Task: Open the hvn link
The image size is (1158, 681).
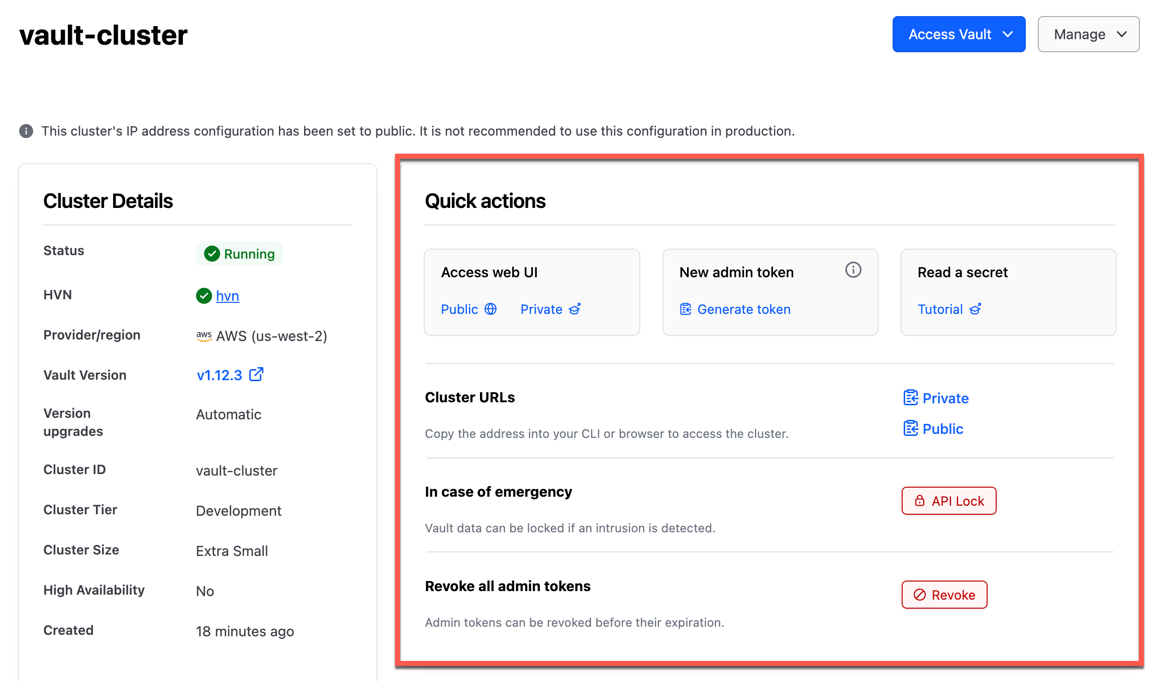Action: 227,296
